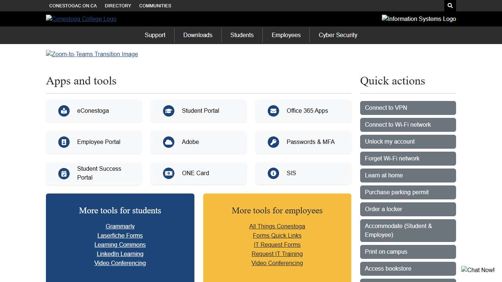Open the Chat Now widget
The image size is (502, 282).
click(x=478, y=270)
